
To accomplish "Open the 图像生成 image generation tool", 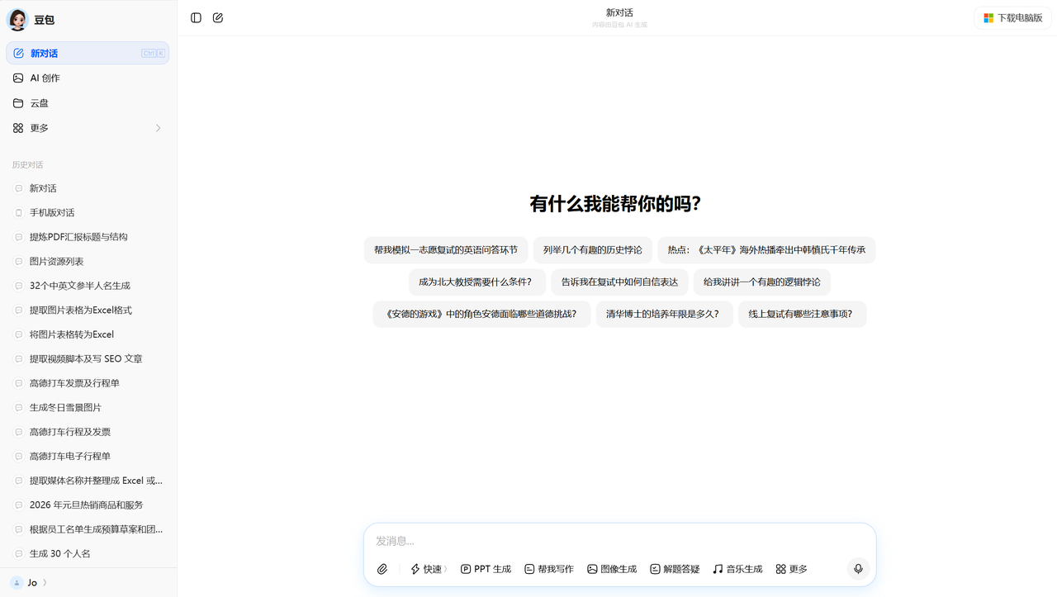I will point(612,569).
